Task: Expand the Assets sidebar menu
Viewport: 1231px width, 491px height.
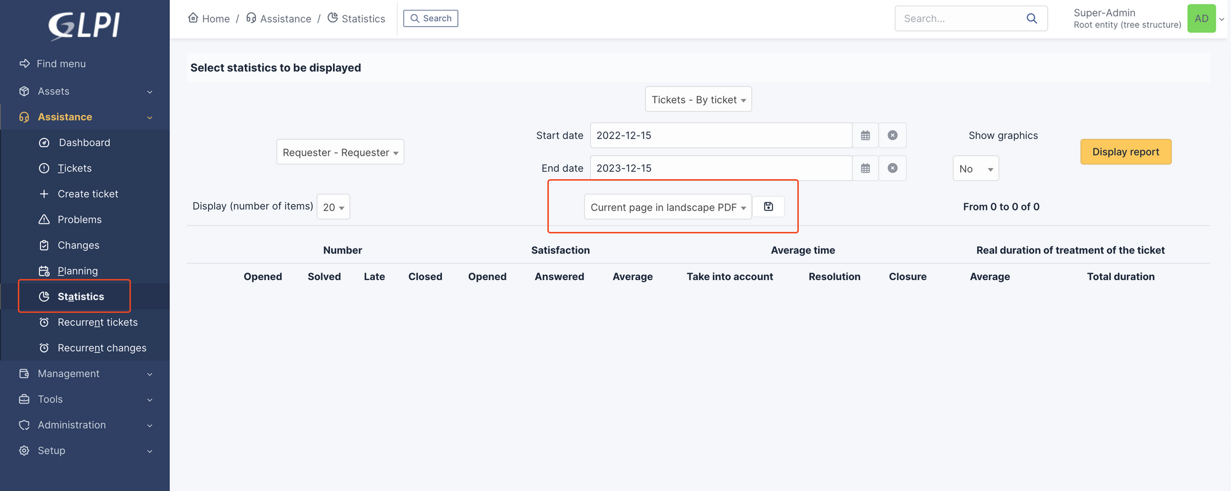Action: (85, 91)
